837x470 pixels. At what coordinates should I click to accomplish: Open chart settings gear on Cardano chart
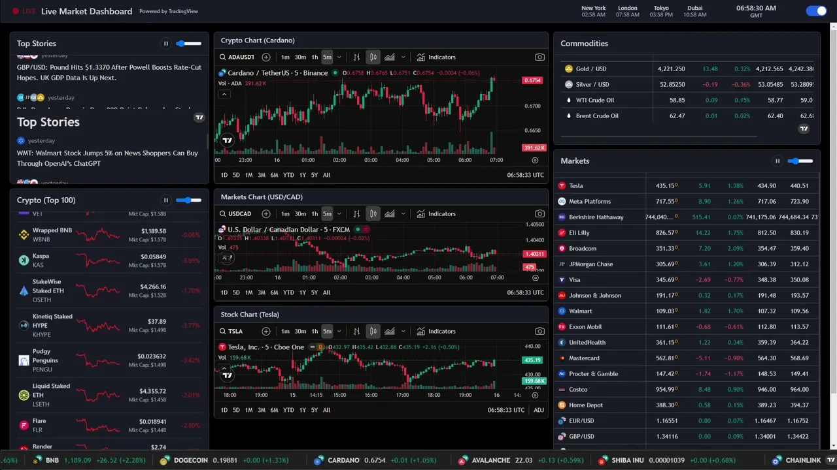click(535, 160)
